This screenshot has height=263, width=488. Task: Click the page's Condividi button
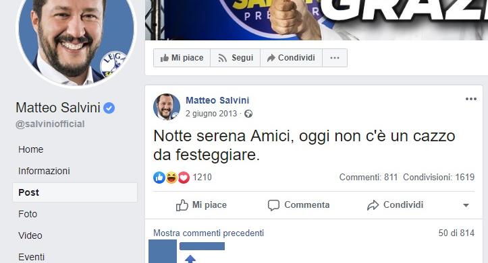click(x=292, y=58)
